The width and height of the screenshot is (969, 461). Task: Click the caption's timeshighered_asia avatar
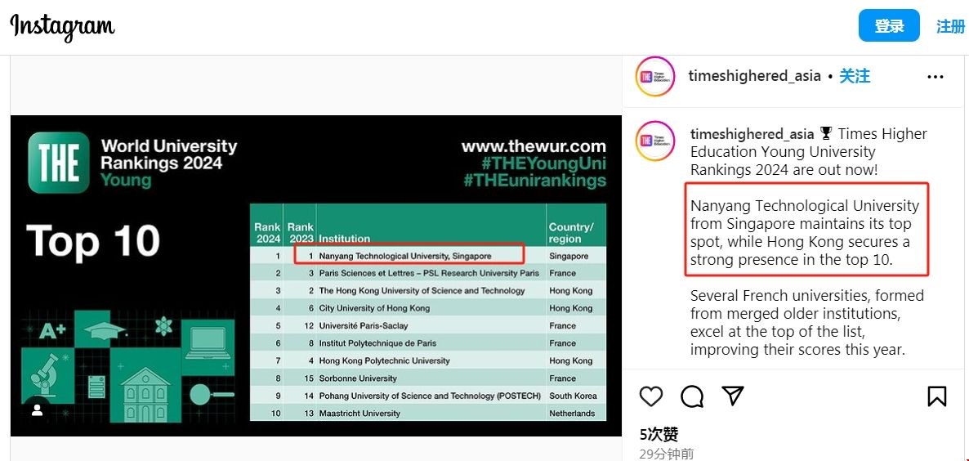(x=655, y=141)
